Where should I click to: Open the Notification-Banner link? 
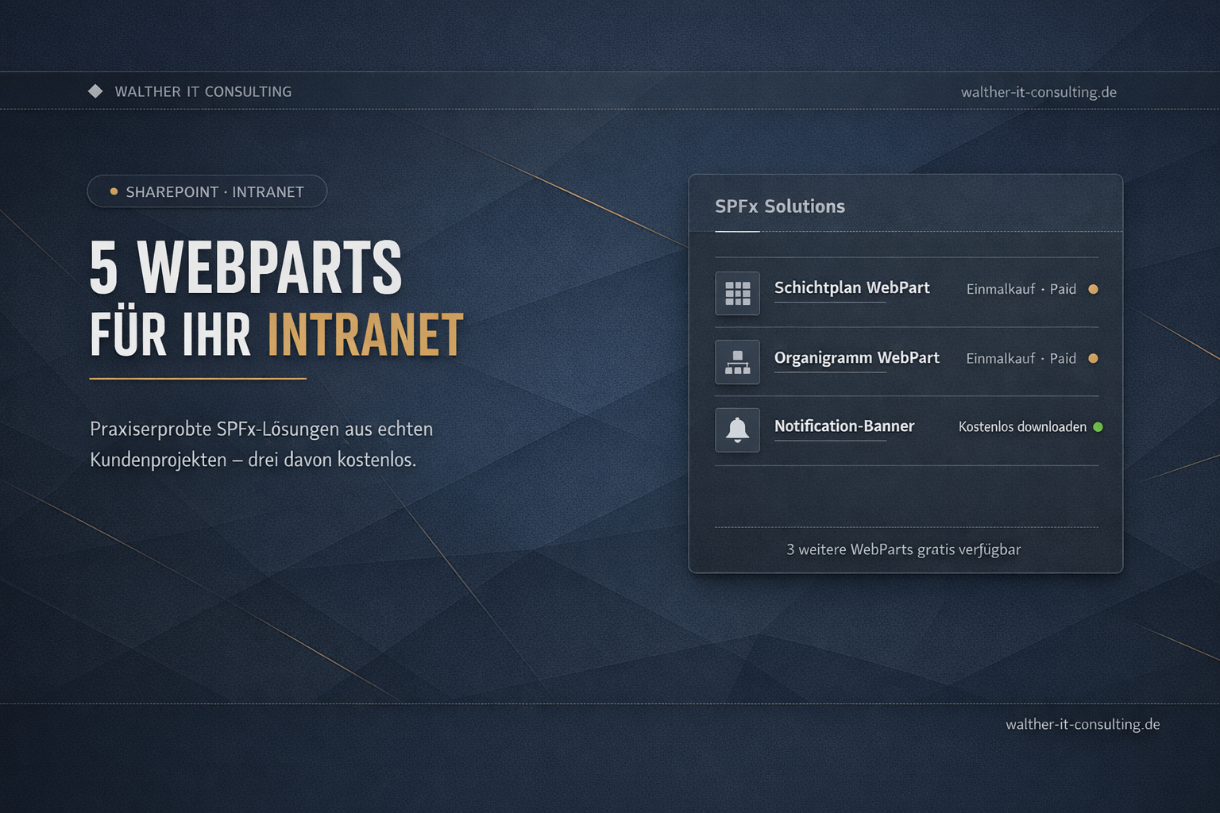[844, 426]
